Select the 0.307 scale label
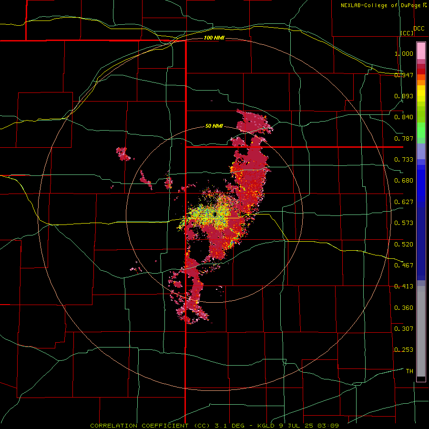The height and width of the screenshot is (429, 429). [404, 329]
